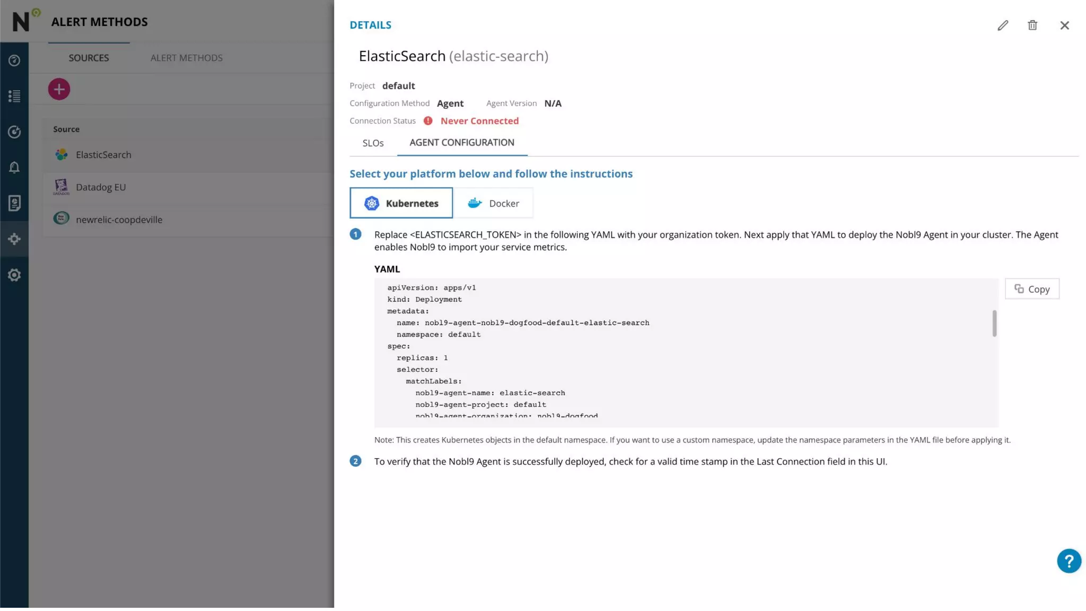Copy the YAML configuration
Screen dimensions: 1086x611
click(1031, 289)
